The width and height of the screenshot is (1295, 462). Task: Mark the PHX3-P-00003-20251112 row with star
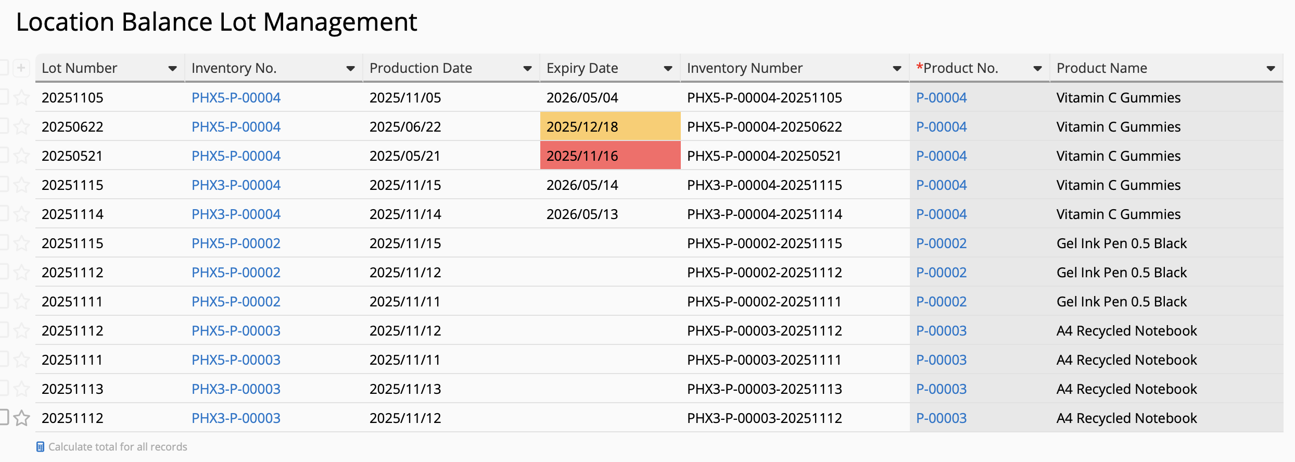pos(21,418)
